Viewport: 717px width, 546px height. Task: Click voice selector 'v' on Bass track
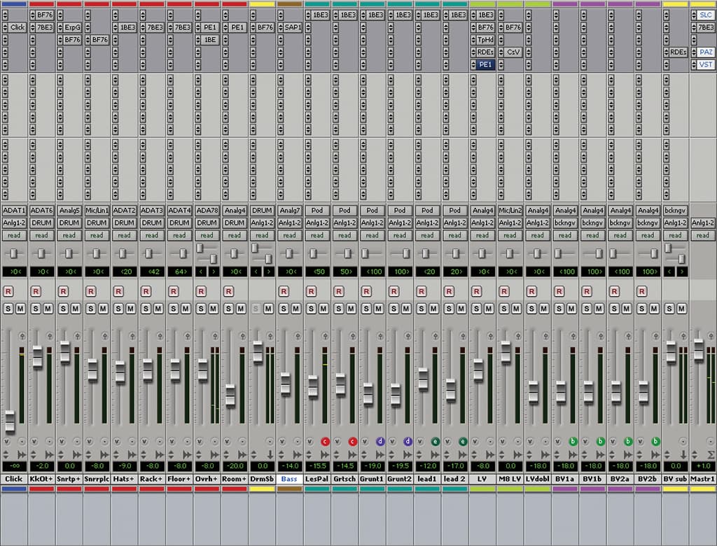(282, 442)
